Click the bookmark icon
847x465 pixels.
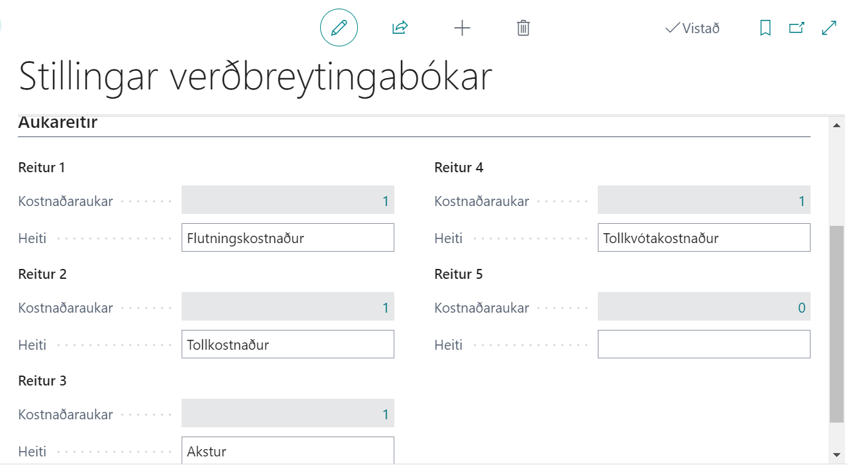pyautogui.click(x=765, y=28)
